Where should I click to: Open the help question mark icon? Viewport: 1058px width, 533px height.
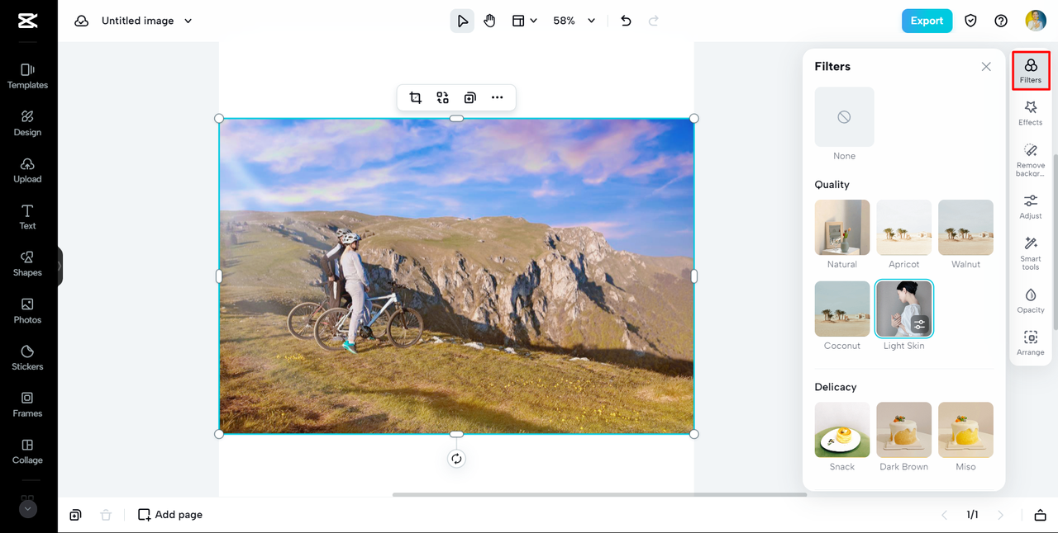pos(1001,21)
